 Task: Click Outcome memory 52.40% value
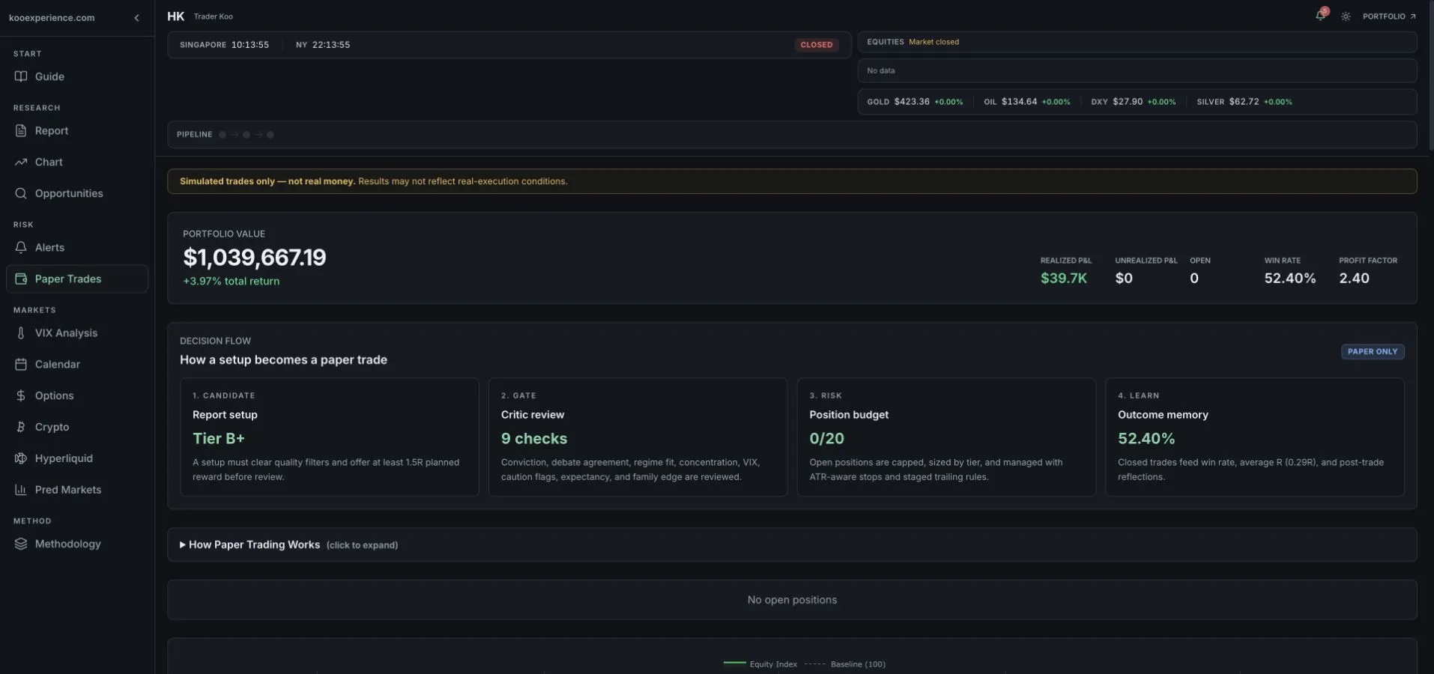1146,439
